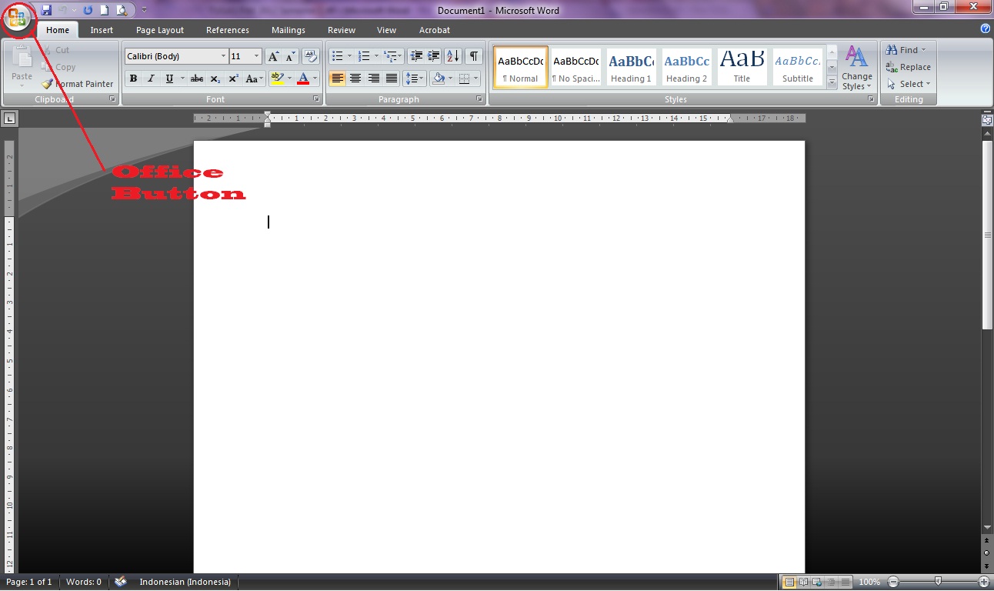Click the Select button in Editing
The width and height of the screenshot is (994, 591).
point(909,84)
